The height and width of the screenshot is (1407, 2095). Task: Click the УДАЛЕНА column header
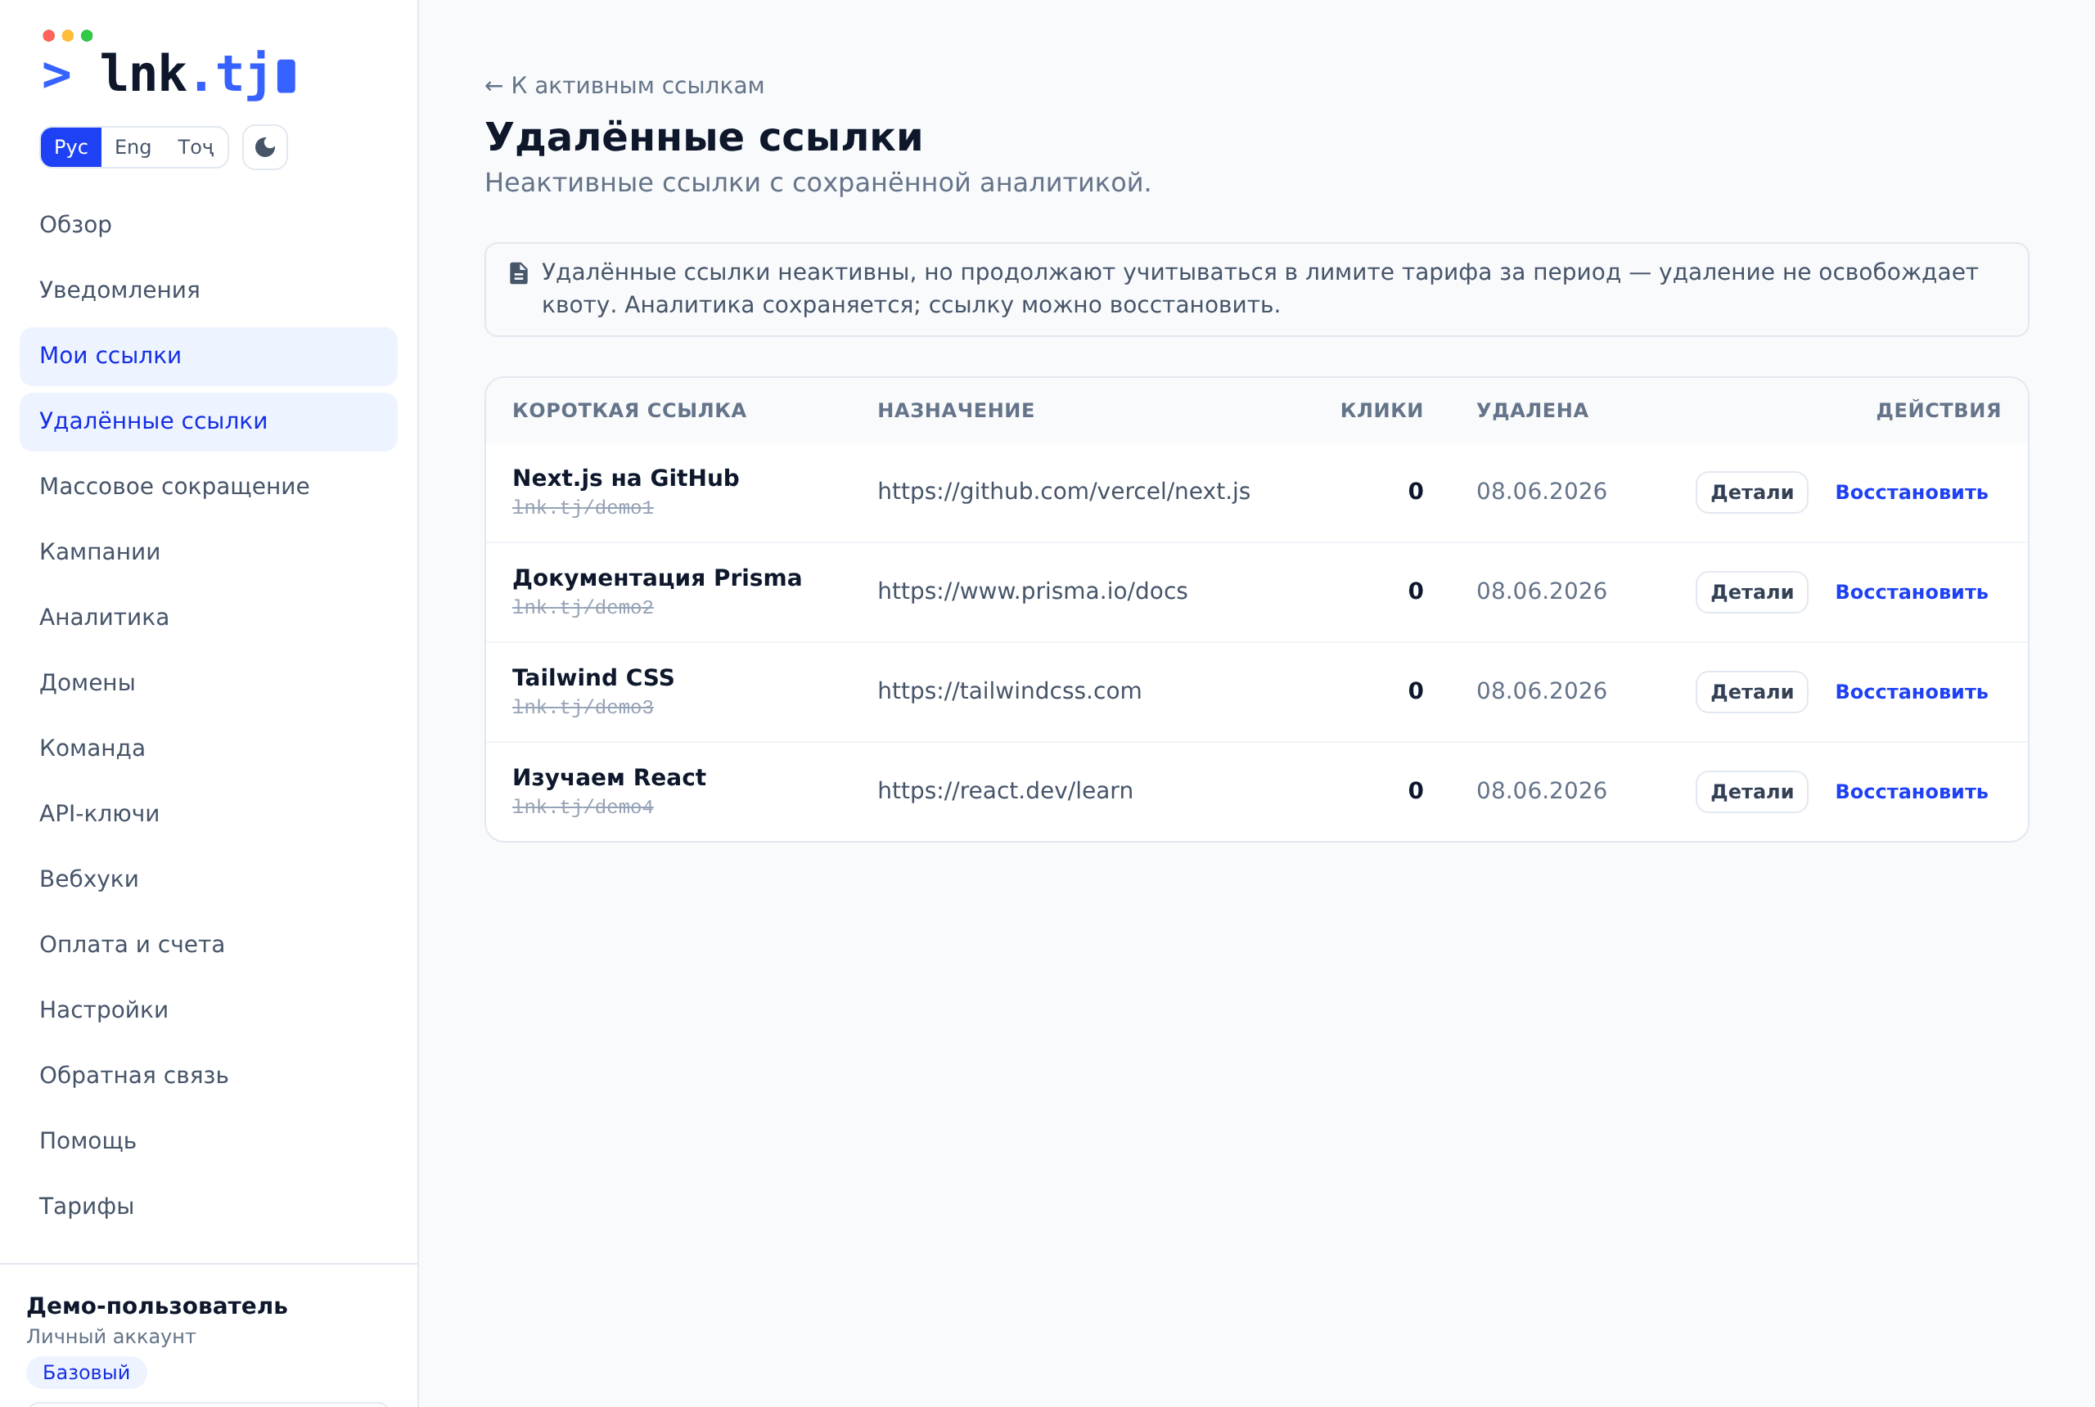tap(1532, 411)
